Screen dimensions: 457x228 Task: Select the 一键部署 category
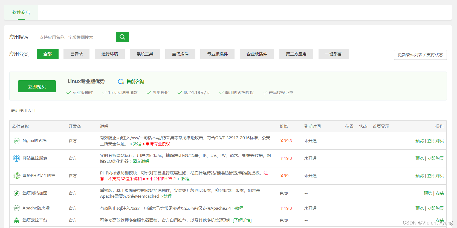(334, 54)
